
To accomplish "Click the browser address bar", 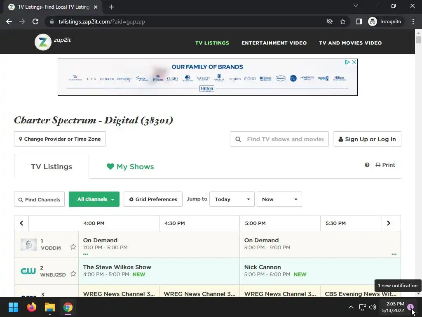I will 186,21.
